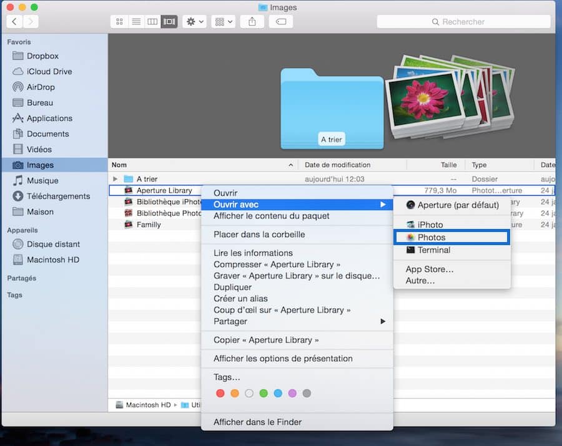Open with iPhoto
Viewport: 562px width, 446px height.
[452, 225]
